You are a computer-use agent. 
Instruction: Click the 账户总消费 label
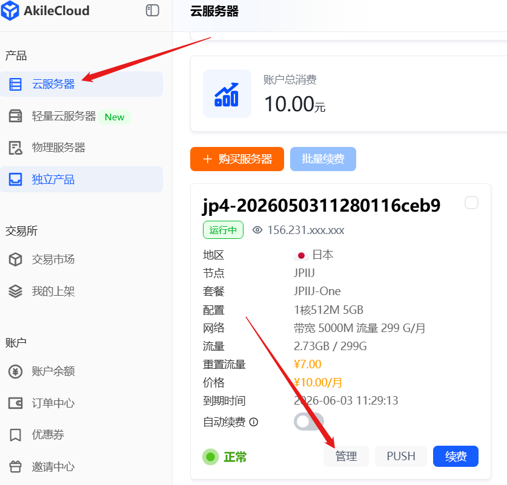[x=290, y=79]
